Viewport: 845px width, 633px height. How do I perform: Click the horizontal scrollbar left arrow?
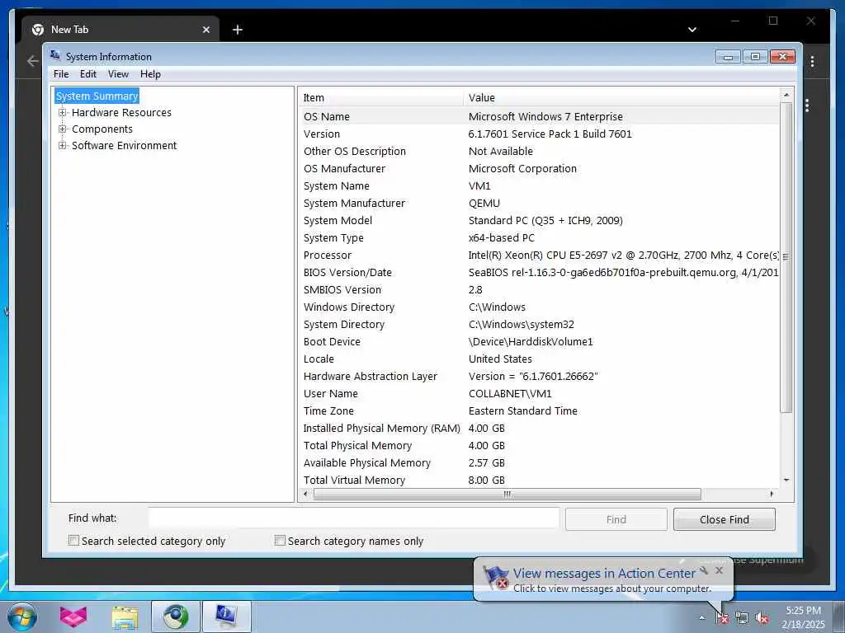(305, 494)
